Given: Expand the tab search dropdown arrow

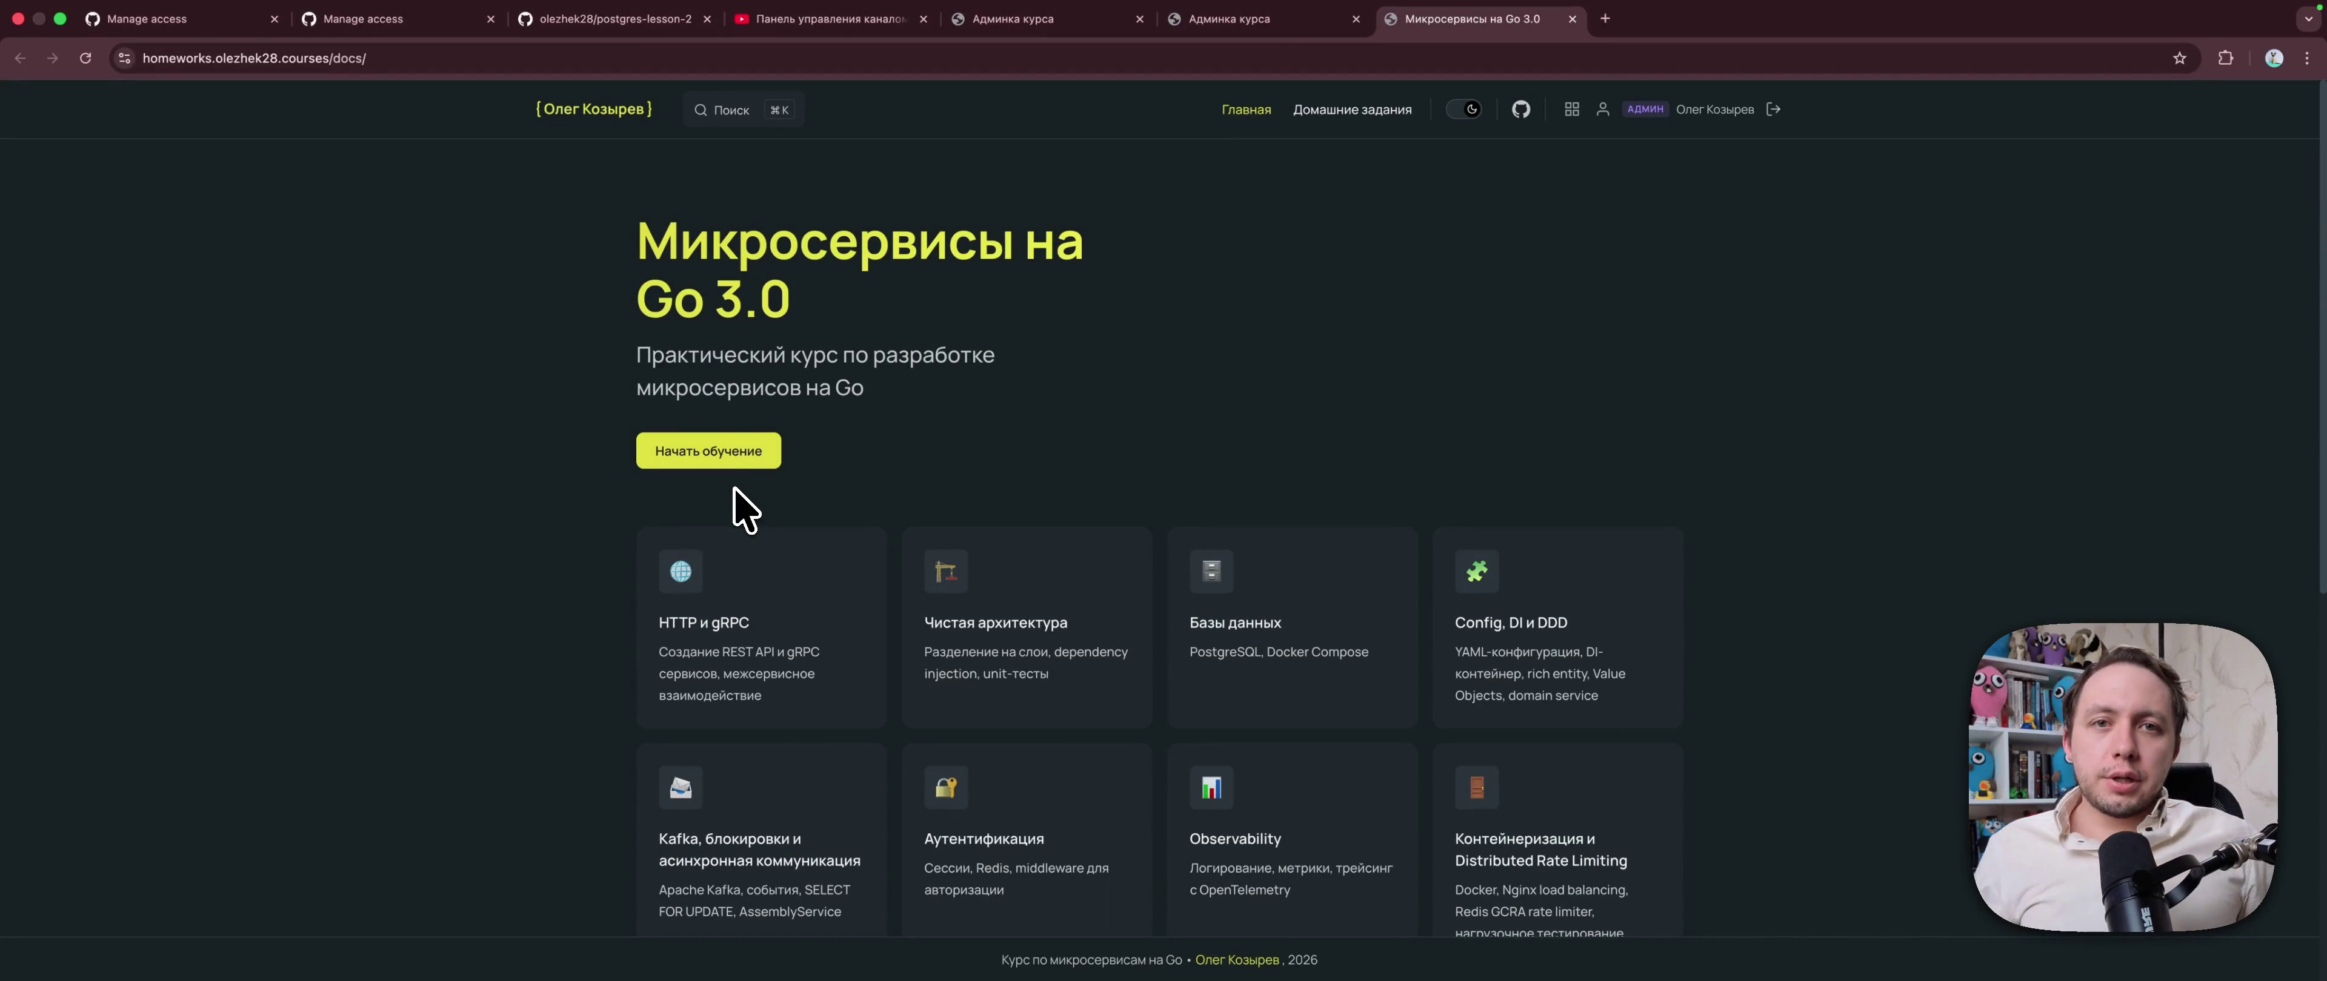Looking at the screenshot, I should tap(2308, 18).
